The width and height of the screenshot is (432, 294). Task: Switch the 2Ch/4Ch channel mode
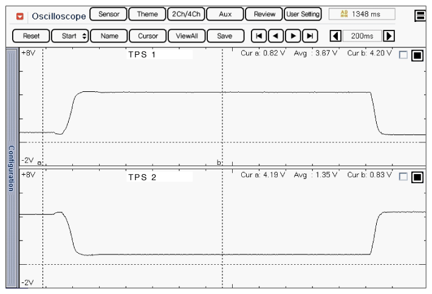(x=185, y=14)
